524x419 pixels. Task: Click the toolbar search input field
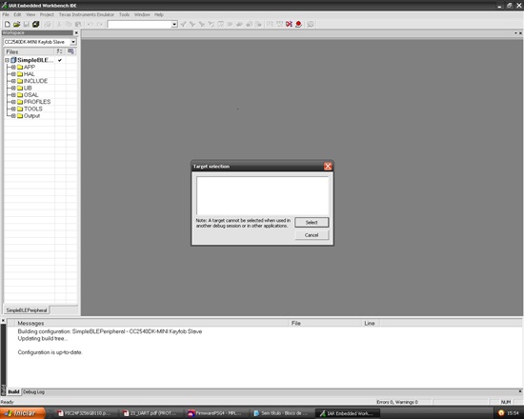(139, 25)
